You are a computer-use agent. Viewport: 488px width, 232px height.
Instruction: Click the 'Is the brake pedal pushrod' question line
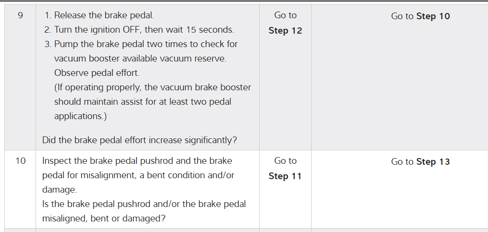(144, 204)
